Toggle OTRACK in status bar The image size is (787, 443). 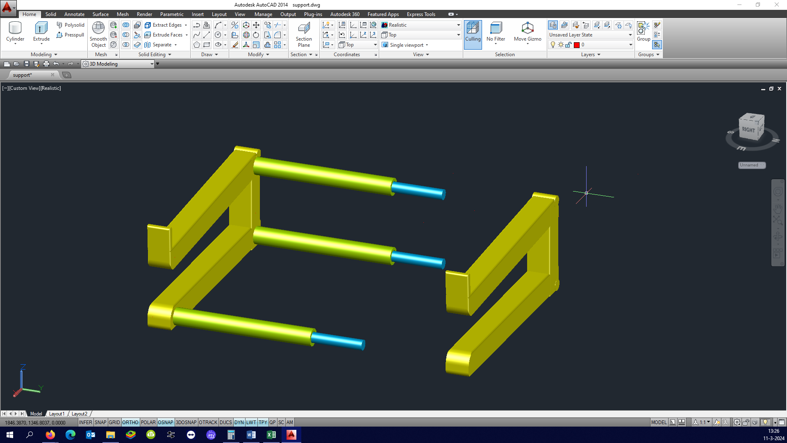coord(208,422)
